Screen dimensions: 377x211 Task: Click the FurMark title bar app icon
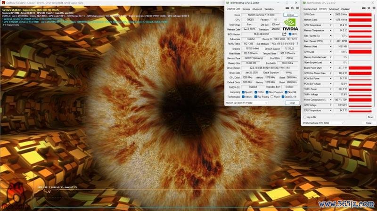[x=3, y=3]
